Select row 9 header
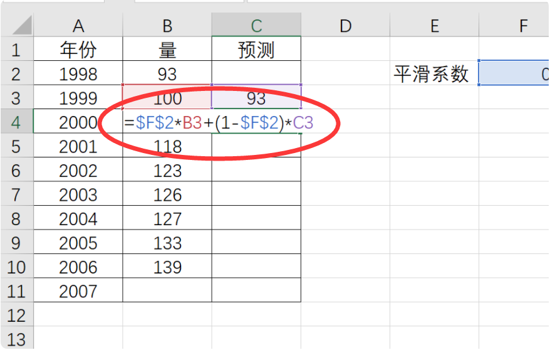Image resolution: width=550 pixels, height=350 pixels. pyautogui.click(x=17, y=242)
